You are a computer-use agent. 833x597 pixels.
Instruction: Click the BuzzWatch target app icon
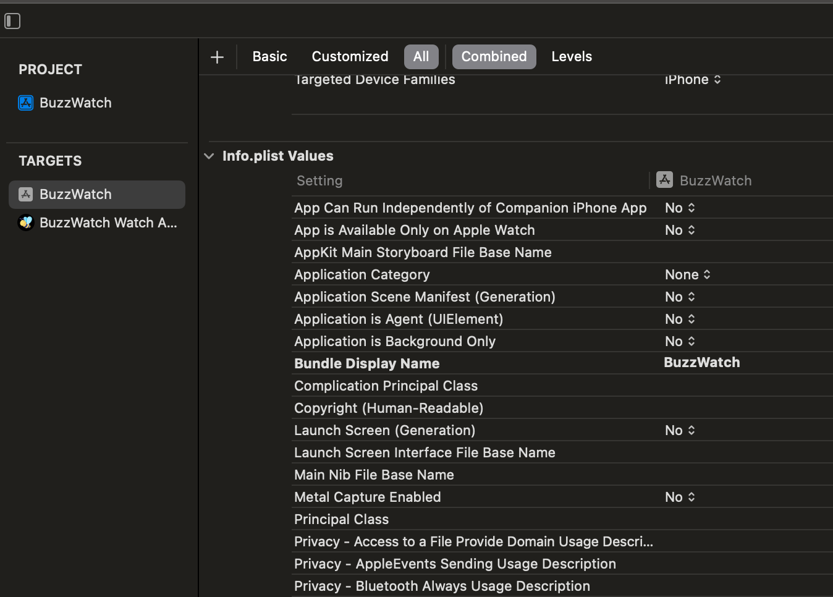(x=25, y=194)
